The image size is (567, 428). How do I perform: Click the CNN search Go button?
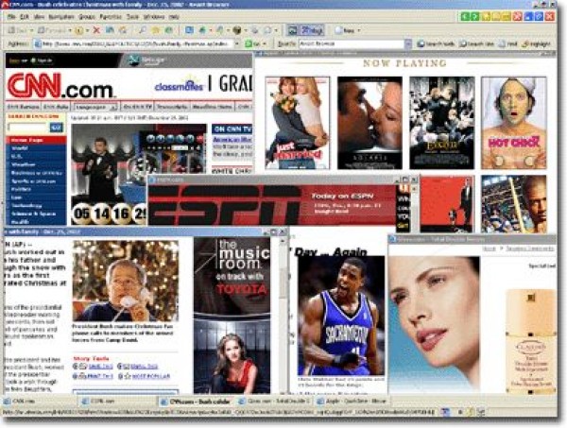(x=56, y=128)
